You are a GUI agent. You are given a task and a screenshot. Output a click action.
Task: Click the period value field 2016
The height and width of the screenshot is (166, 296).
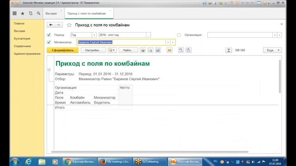[x=122, y=35]
